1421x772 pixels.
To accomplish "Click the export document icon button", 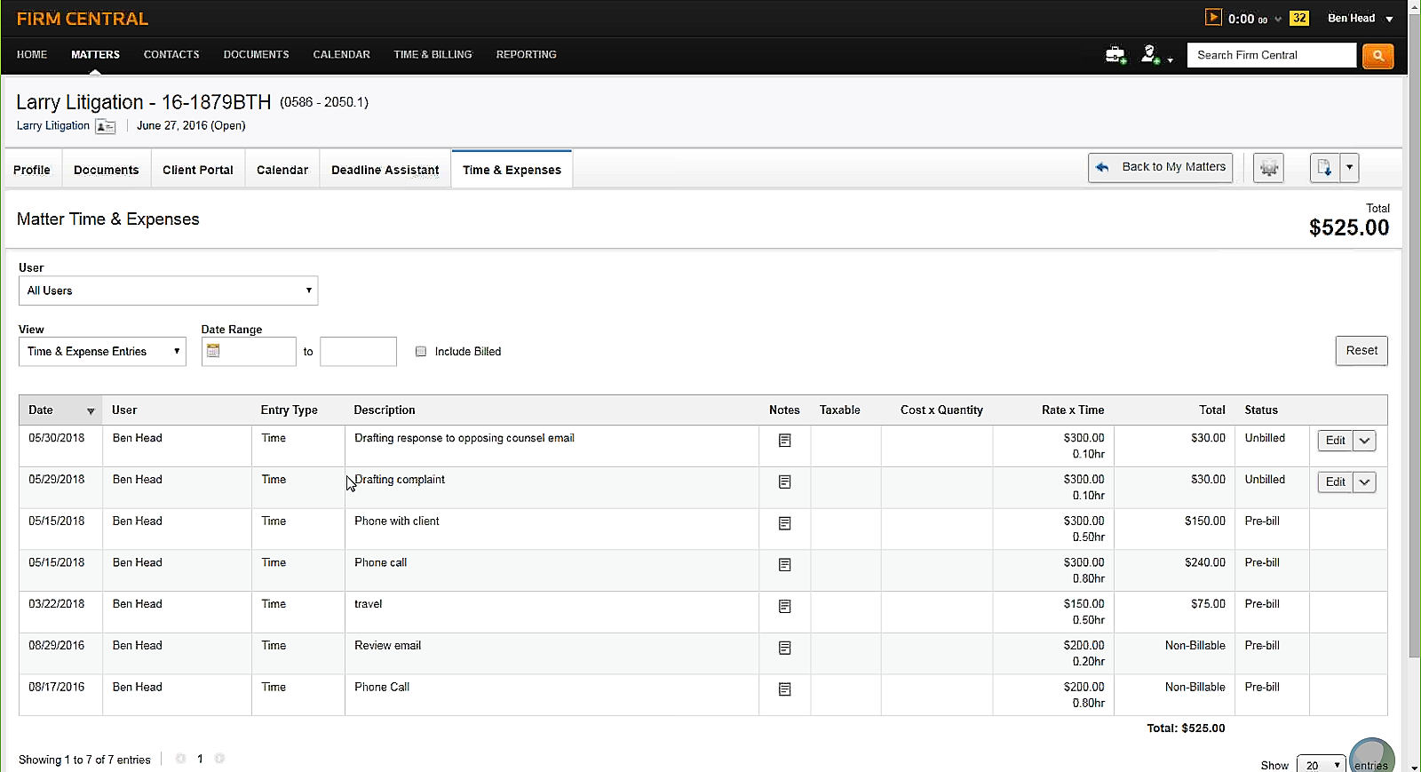I will tap(1324, 168).
